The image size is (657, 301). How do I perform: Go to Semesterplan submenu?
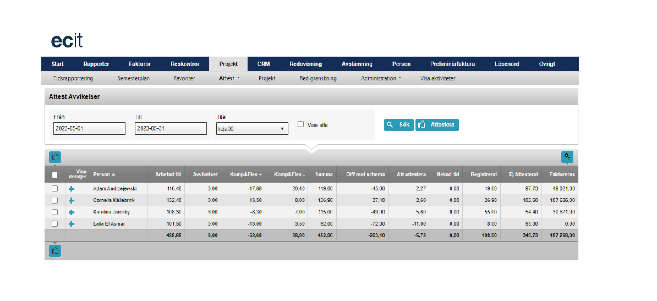[x=134, y=78]
